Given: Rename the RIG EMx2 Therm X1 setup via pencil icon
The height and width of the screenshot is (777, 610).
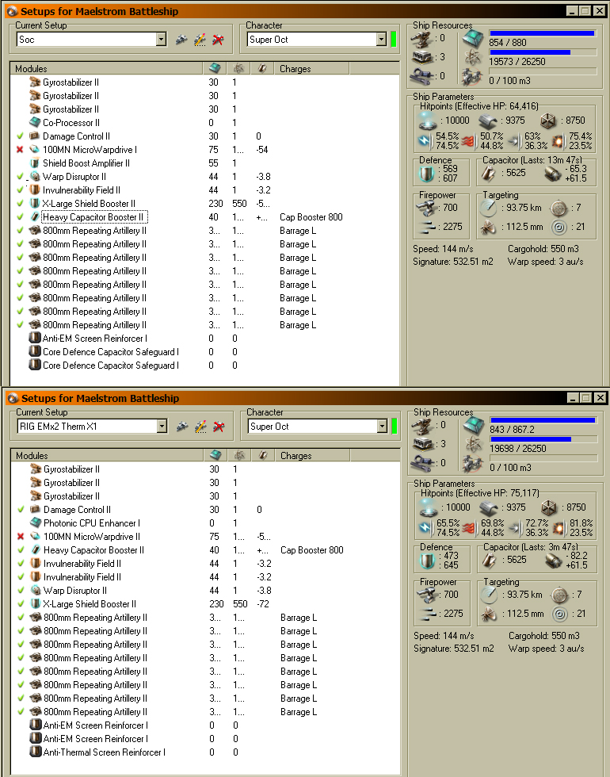Looking at the screenshot, I should [x=200, y=427].
